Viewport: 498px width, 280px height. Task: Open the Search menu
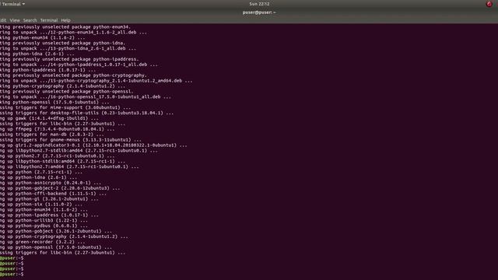tap(30, 20)
